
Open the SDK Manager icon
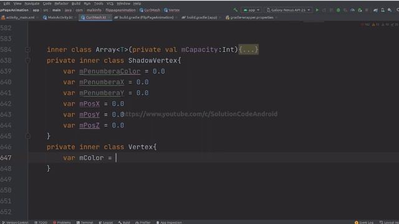[390, 10]
